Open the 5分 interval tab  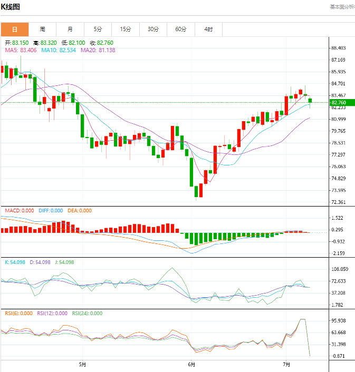[98, 30]
